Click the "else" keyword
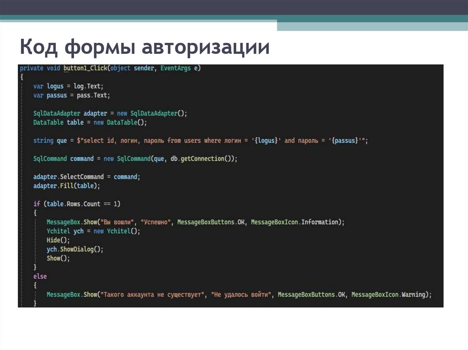Screen dimensions: 468x350 tap(40, 277)
